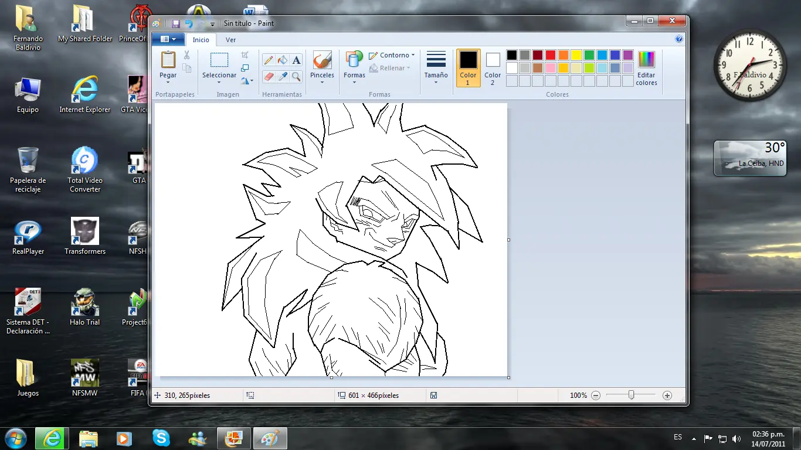Open Windows Explorer folder in taskbar
This screenshot has height=450, width=801.
(88, 438)
